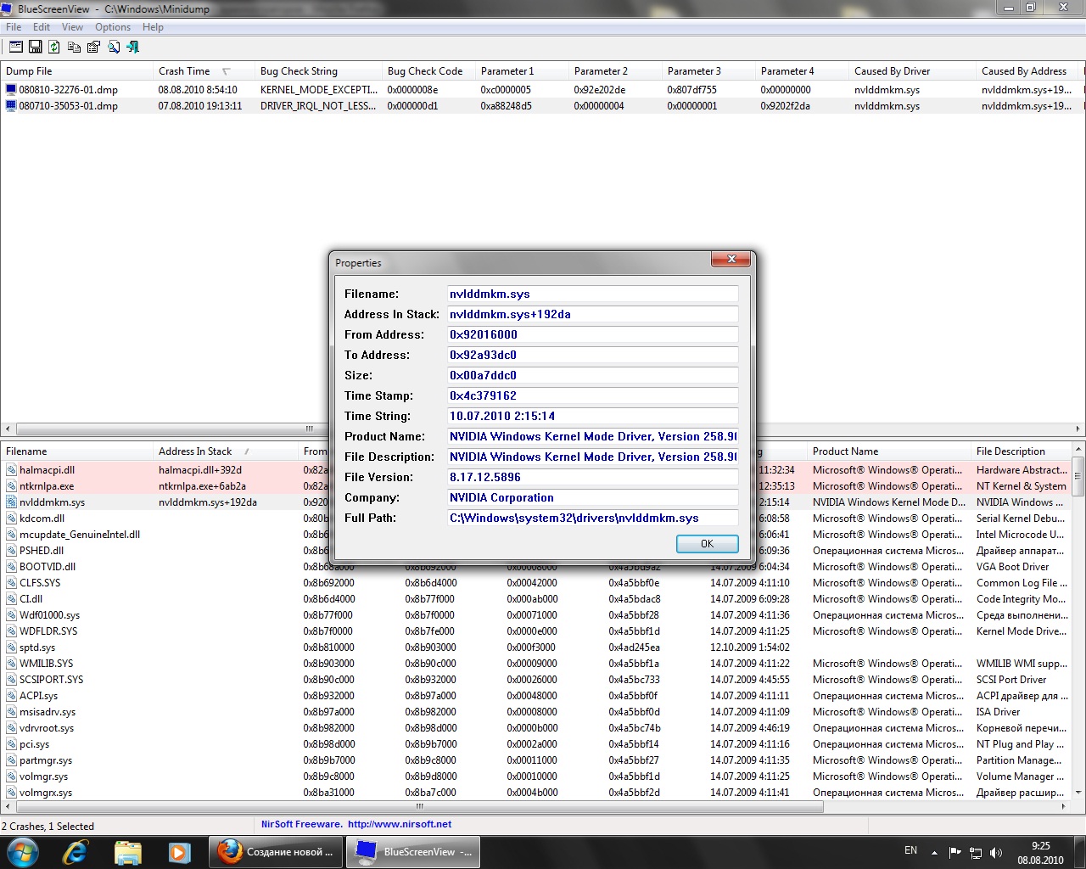Click the volume speaker tray icon
Screen dimensions: 1086x869
point(996,852)
